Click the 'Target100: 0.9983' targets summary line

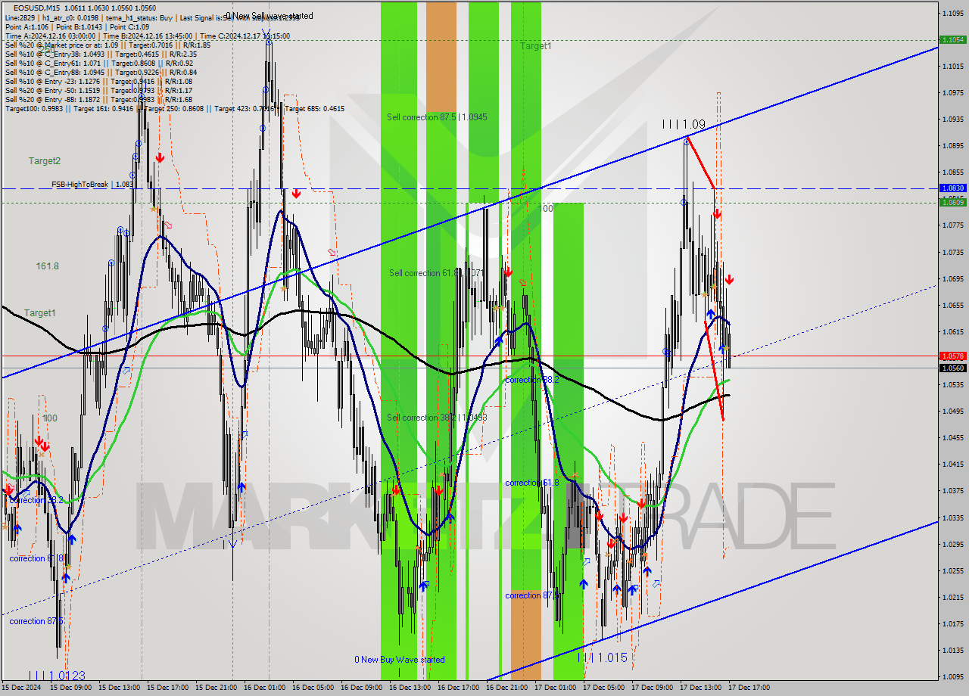point(175,108)
